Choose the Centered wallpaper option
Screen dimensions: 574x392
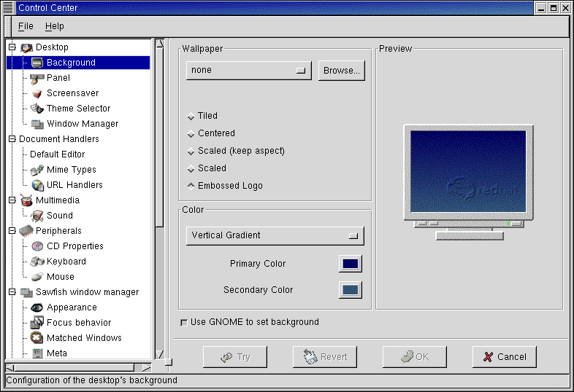click(191, 133)
